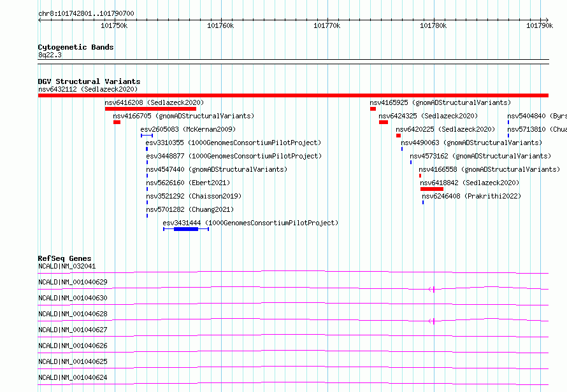Click the 101760k ruler position

[x=220, y=25]
